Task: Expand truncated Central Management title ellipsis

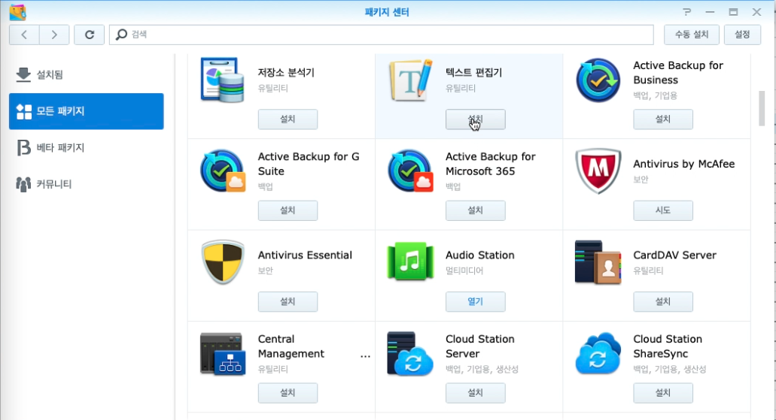Action: (365, 356)
